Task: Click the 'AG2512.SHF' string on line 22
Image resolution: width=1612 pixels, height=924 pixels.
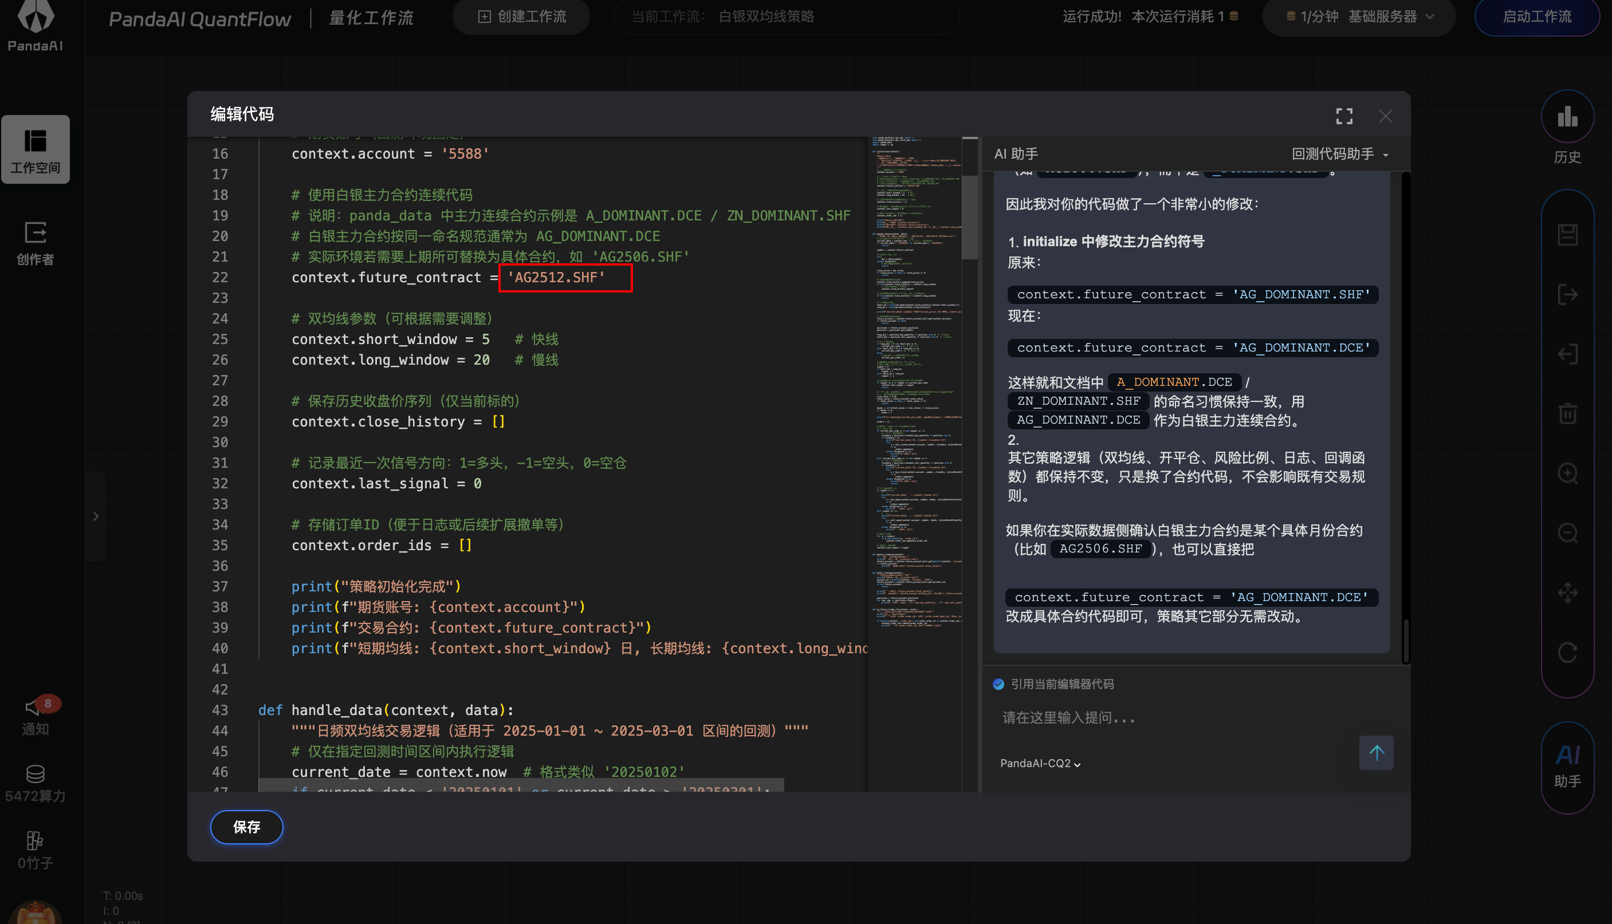Action: pyautogui.click(x=556, y=277)
